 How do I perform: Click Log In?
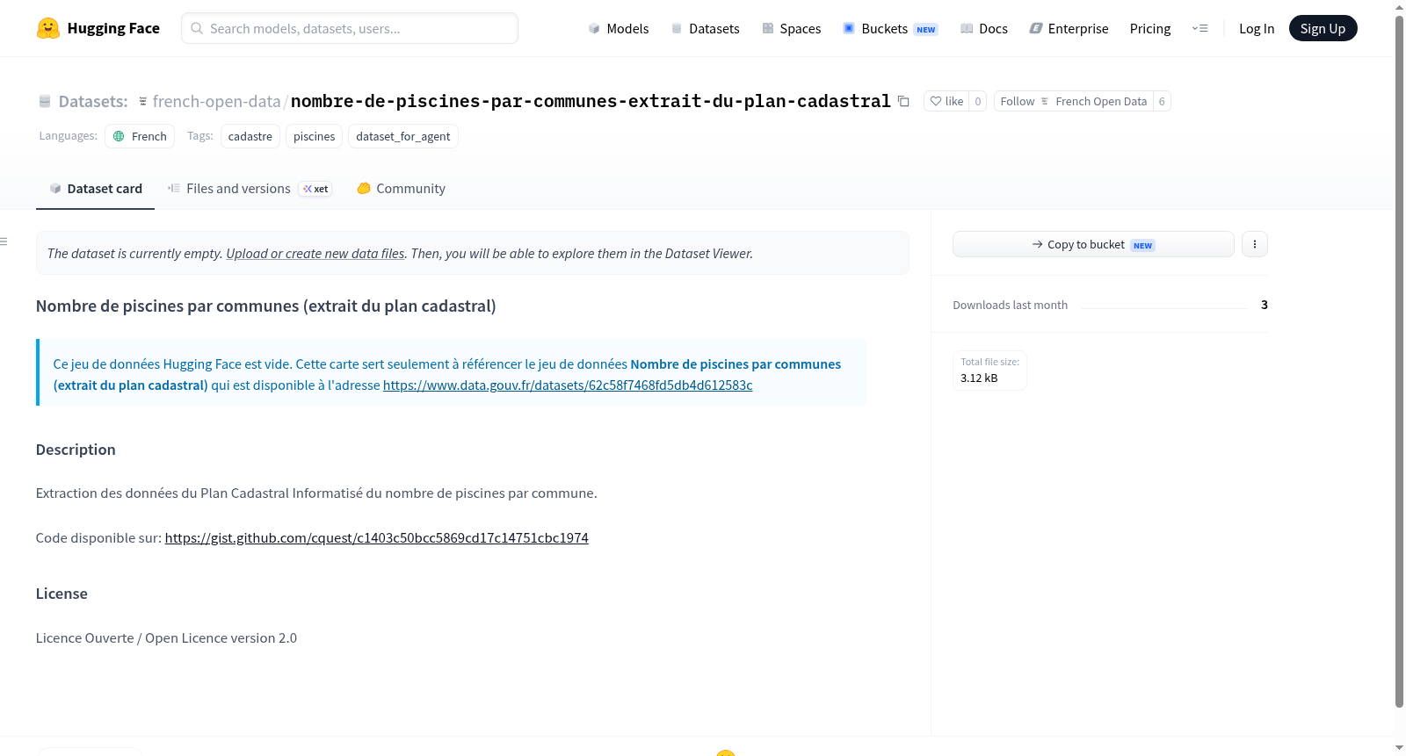pos(1257,28)
